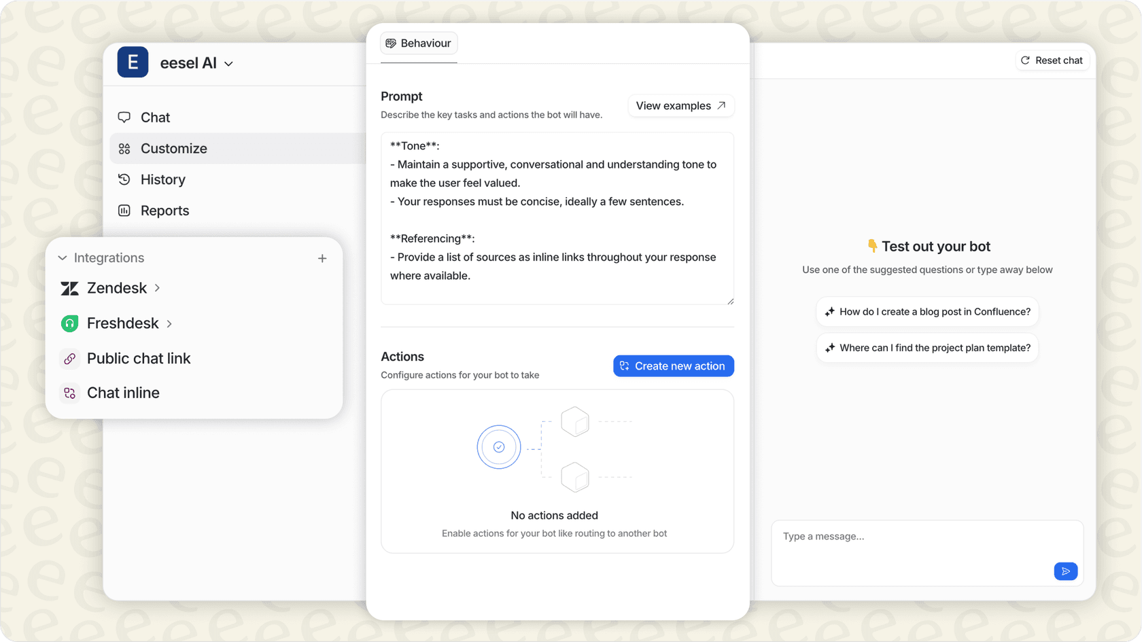
Task: Send the message using the arrow icon
Action: [x=1065, y=571]
